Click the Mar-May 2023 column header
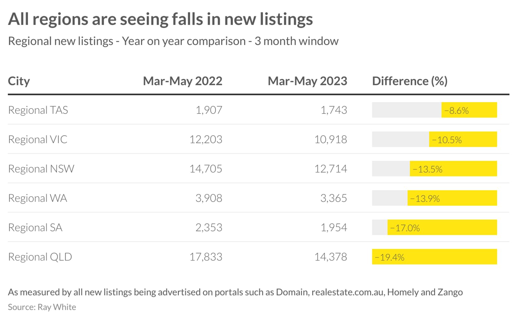The width and height of the screenshot is (517, 319). (307, 81)
